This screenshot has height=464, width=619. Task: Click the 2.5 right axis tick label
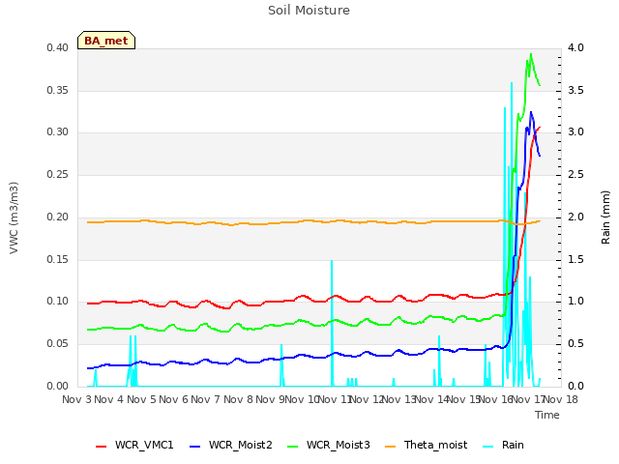(x=575, y=174)
